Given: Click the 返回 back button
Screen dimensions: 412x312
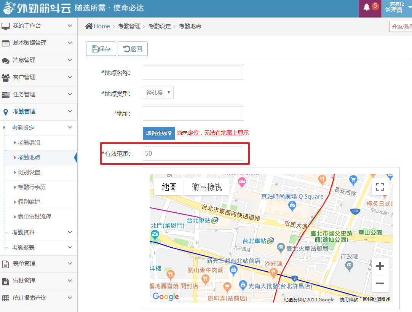Looking at the screenshot, I should click(x=133, y=49).
